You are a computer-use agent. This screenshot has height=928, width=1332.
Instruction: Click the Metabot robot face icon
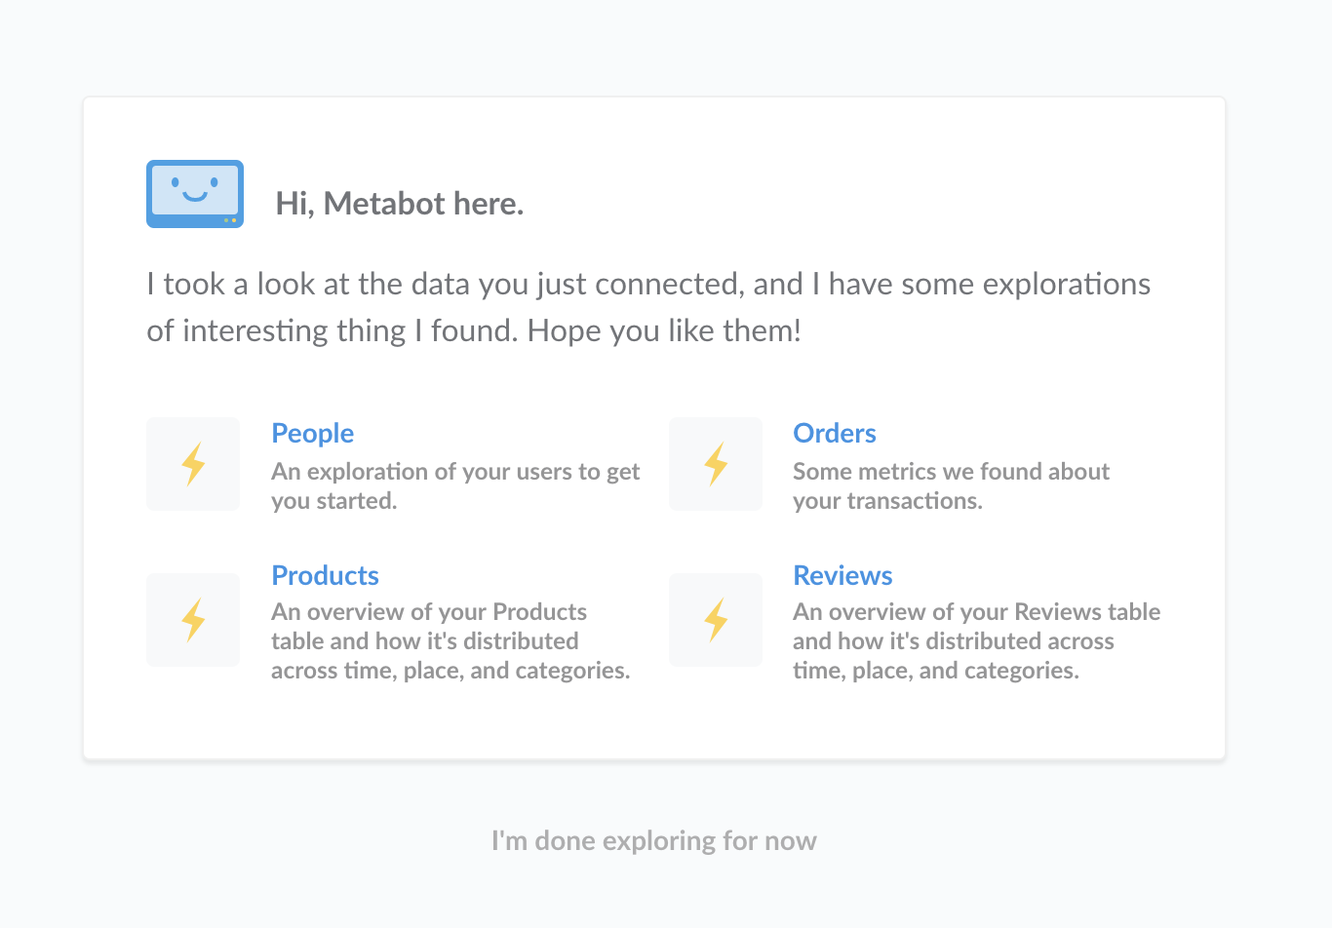coord(195,193)
